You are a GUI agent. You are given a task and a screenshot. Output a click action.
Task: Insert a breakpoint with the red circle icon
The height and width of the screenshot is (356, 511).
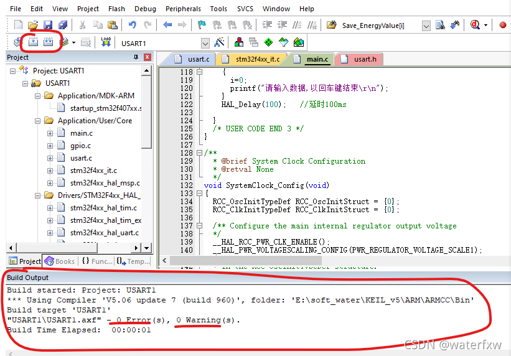tap(503, 25)
